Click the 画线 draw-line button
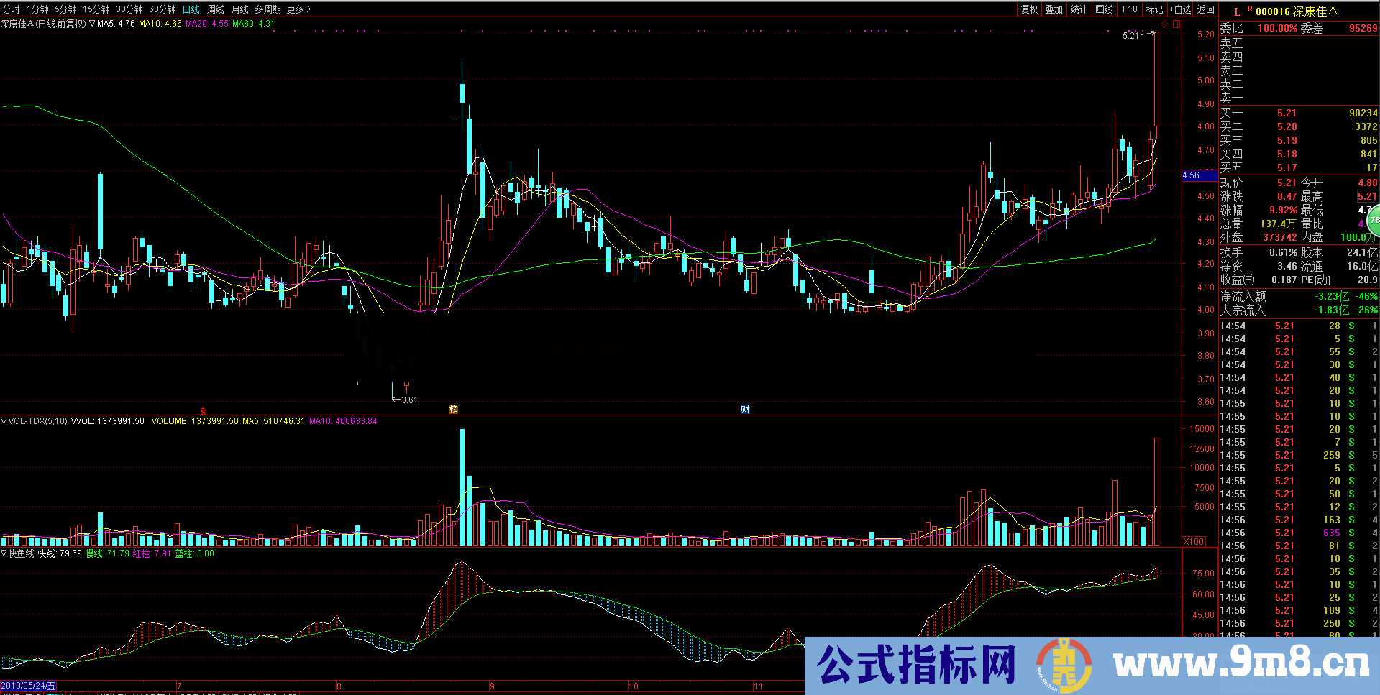 pos(1104,9)
